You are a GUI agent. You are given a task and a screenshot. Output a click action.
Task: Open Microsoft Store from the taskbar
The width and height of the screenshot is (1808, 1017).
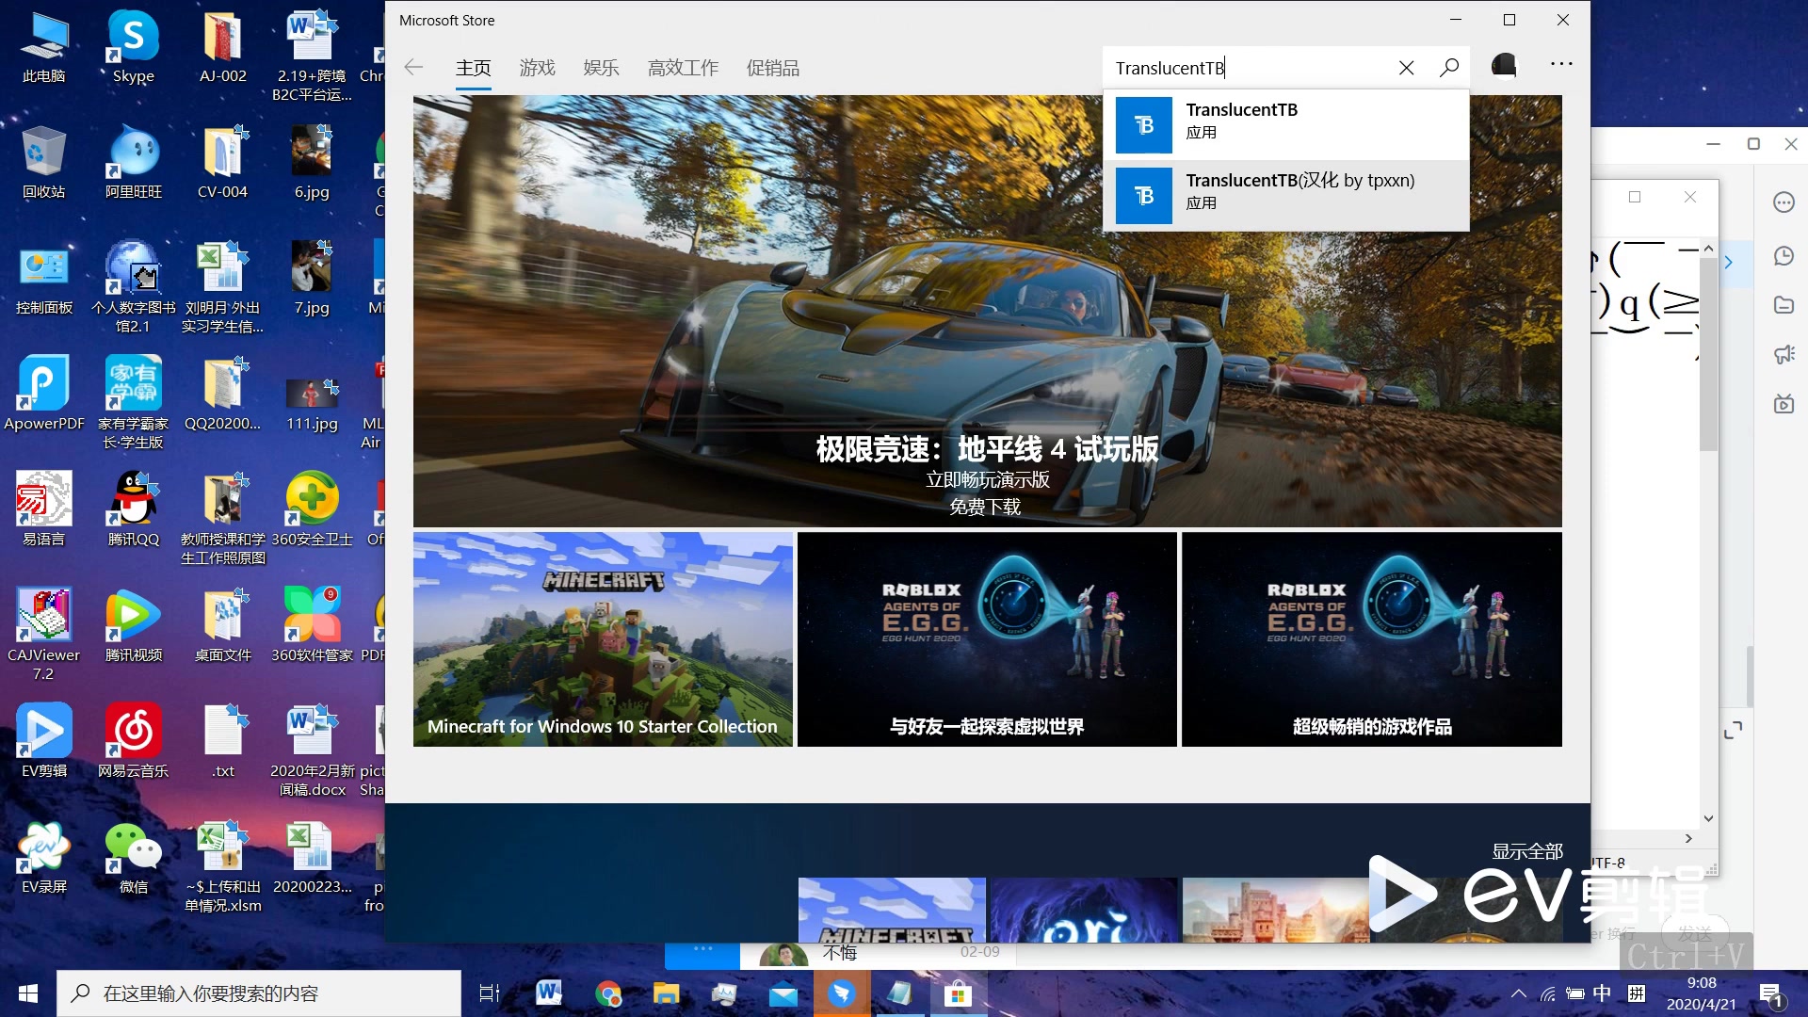(958, 993)
